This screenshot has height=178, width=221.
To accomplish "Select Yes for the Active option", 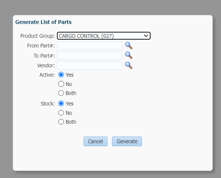I will click(61, 75).
